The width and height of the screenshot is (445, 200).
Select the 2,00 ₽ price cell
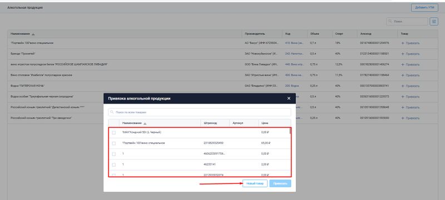point(265,164)
